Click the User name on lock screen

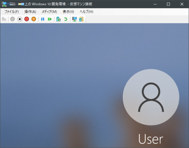pos(151,139)
